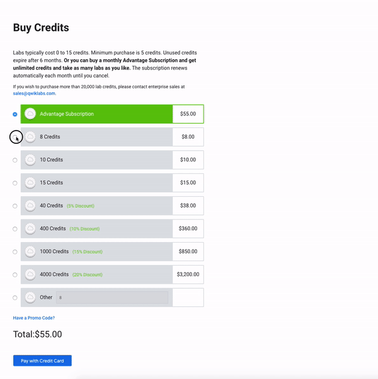Click the 1000 Credits badge icon
The width and height of the screenshot is (378, 379).
click(x=30, y=252)
